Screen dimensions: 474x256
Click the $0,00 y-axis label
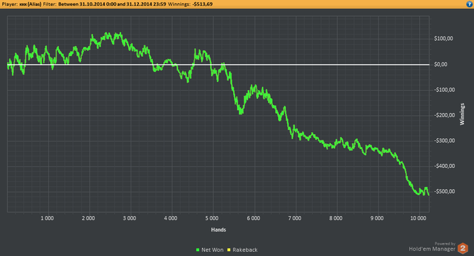point(440,64)
